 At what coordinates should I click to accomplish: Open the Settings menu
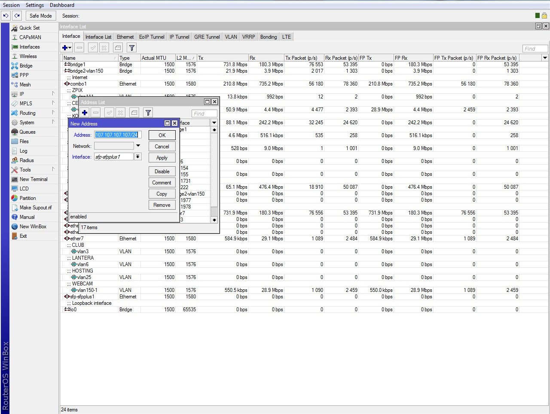(x=34, y=5)
